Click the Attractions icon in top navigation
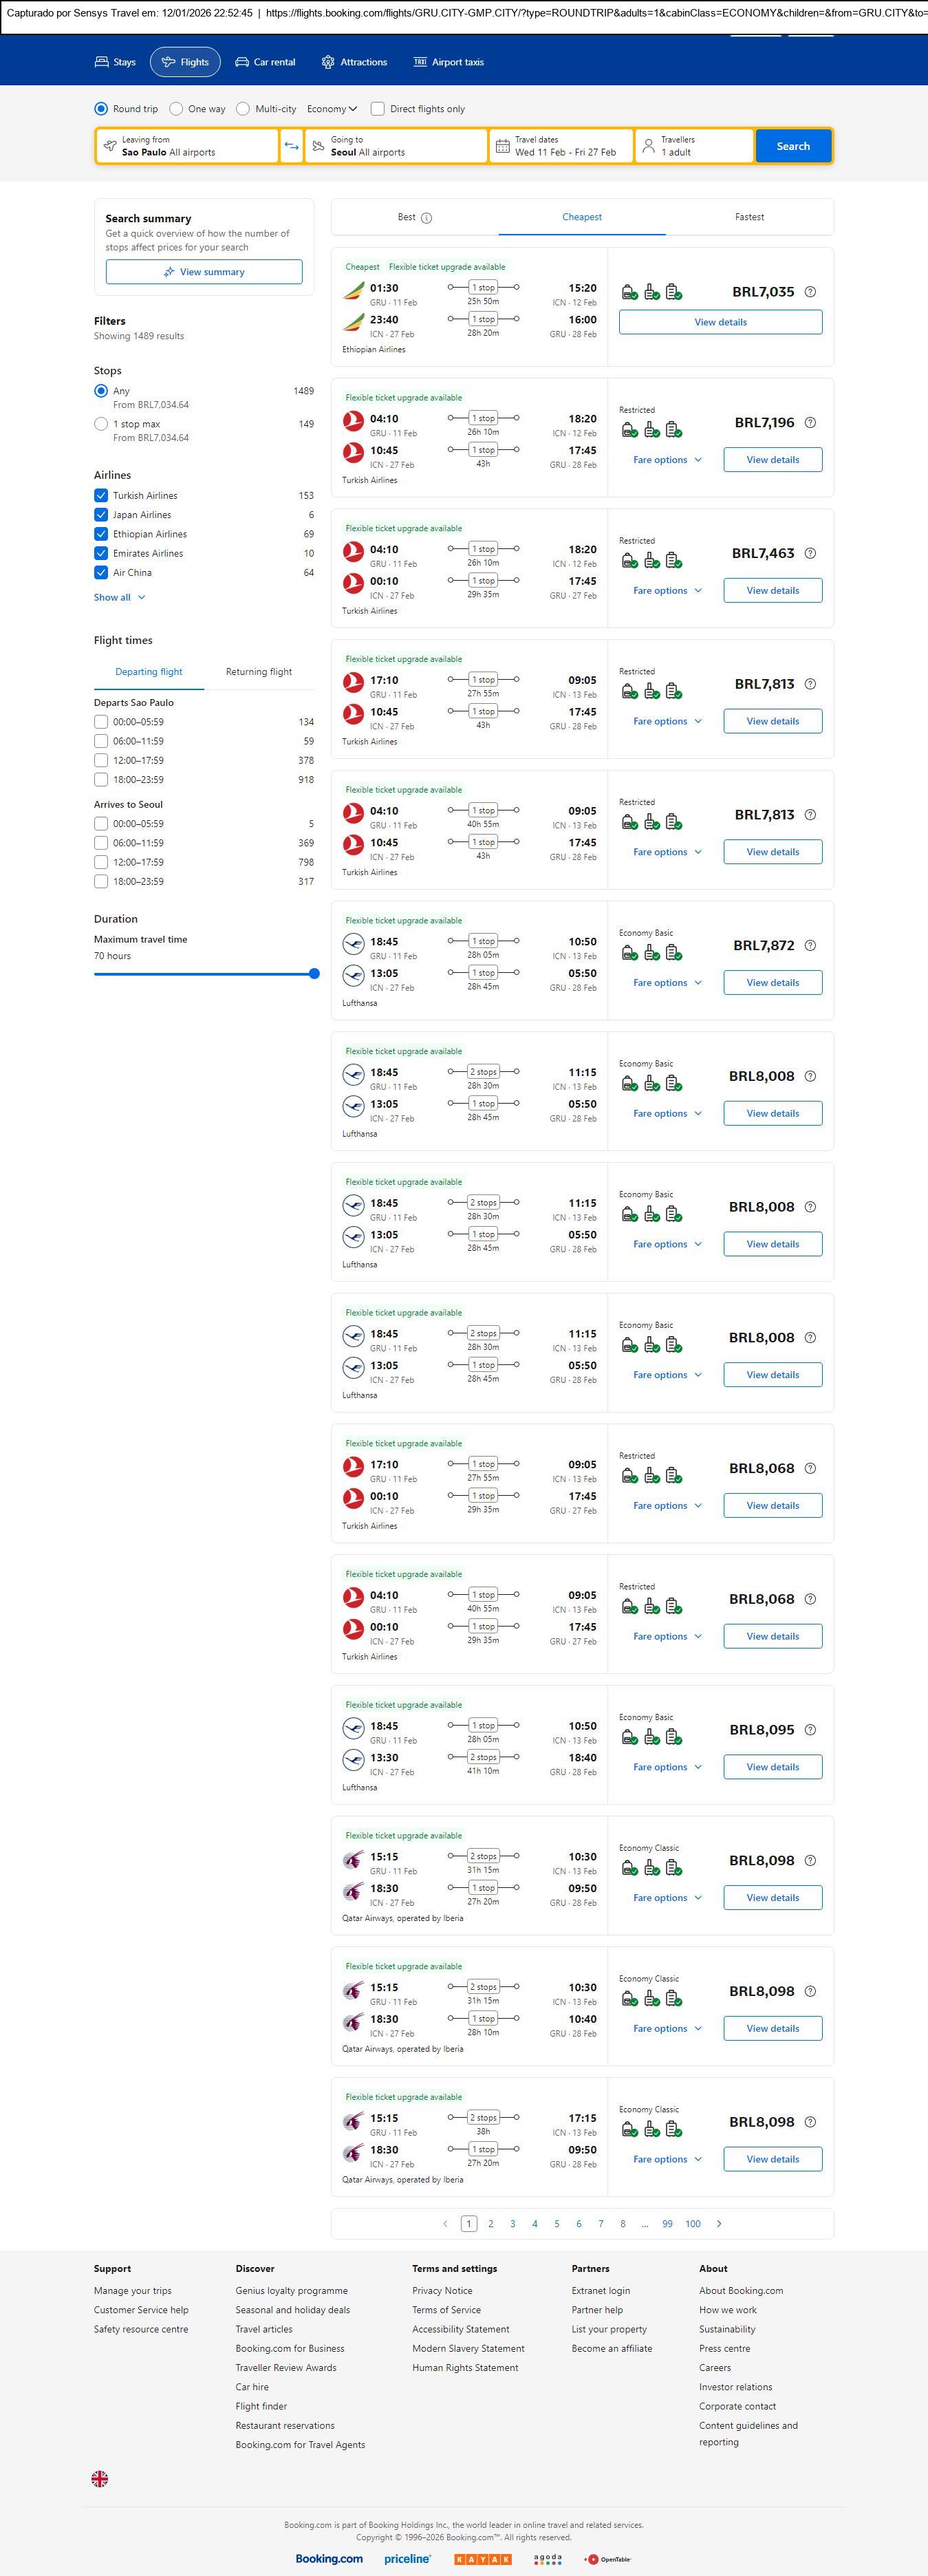Screen dimensions: 928x2576 click(328, 62)
